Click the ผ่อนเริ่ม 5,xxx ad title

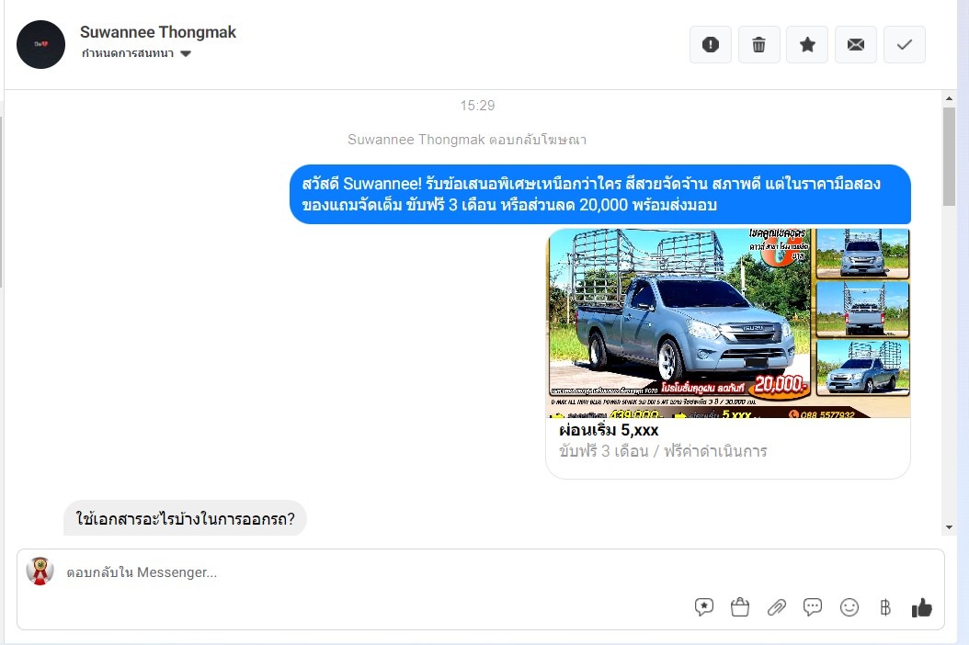609,430
